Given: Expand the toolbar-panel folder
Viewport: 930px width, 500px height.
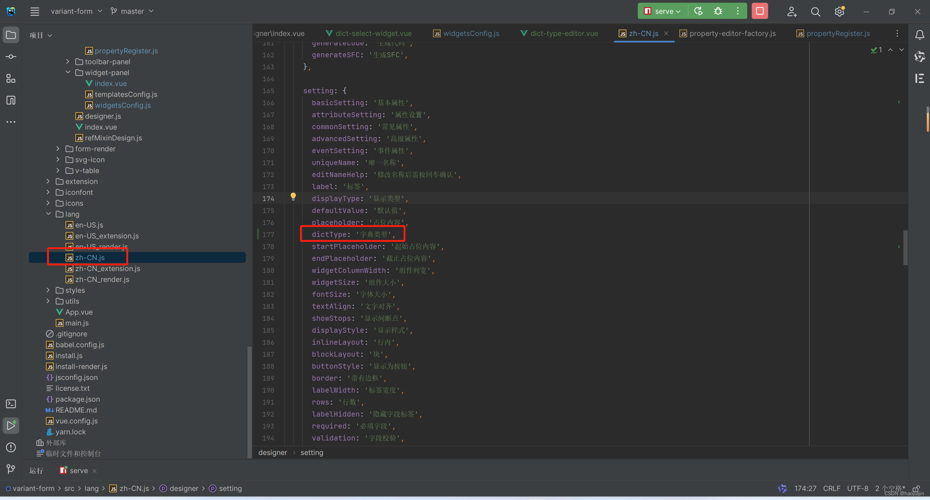Looking at the screenshot, I should pos(68,62).
